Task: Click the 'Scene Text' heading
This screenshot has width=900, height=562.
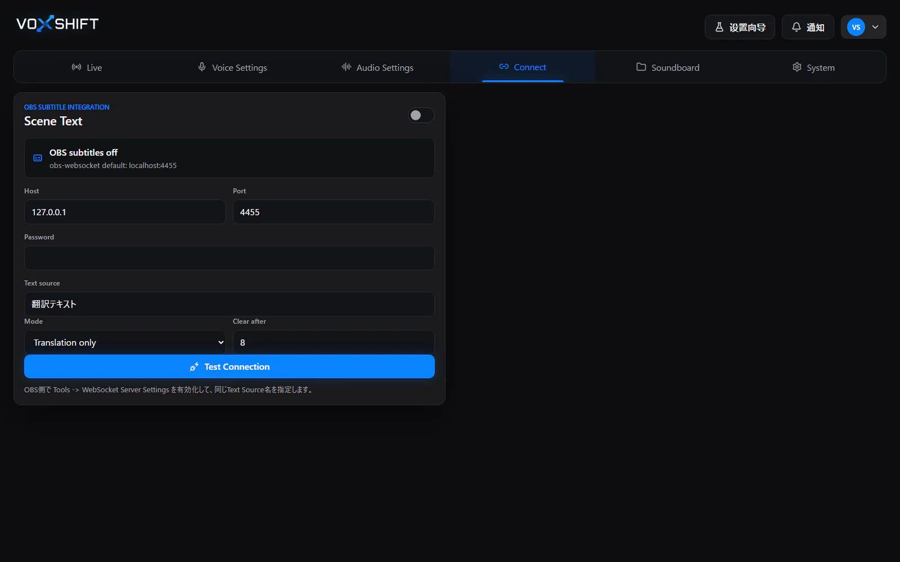Action: click(53, 121)
